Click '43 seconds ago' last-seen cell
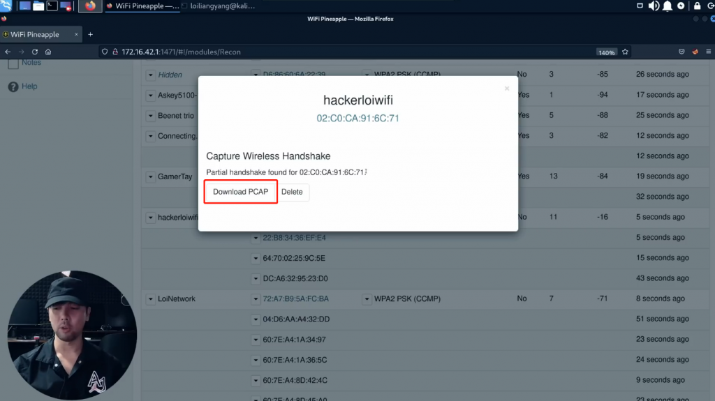Image resolution: width=715 pixels, height=401 pixels. tap(663, 278)
